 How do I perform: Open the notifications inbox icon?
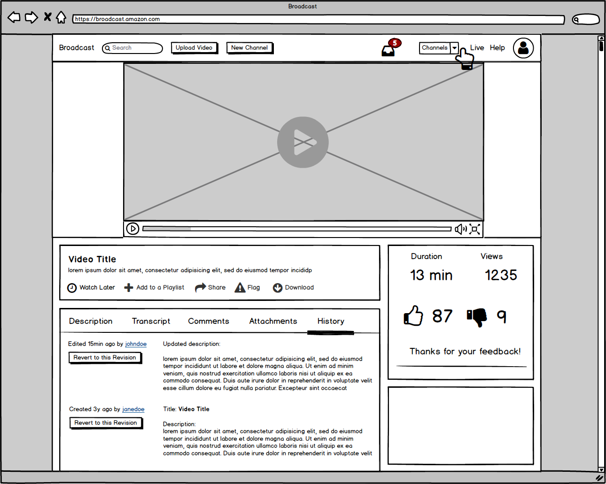388,50
